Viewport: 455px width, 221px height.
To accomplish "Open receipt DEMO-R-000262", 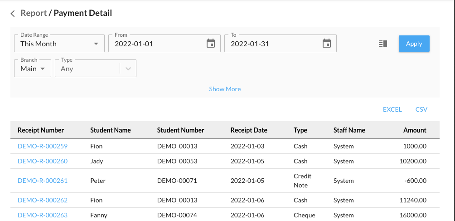I will tap(43, 200).
